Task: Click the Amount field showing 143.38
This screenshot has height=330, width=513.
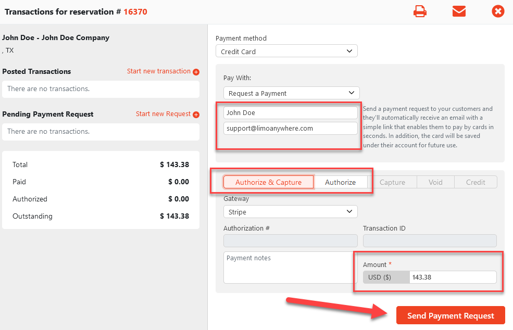Action: [452, 277]
